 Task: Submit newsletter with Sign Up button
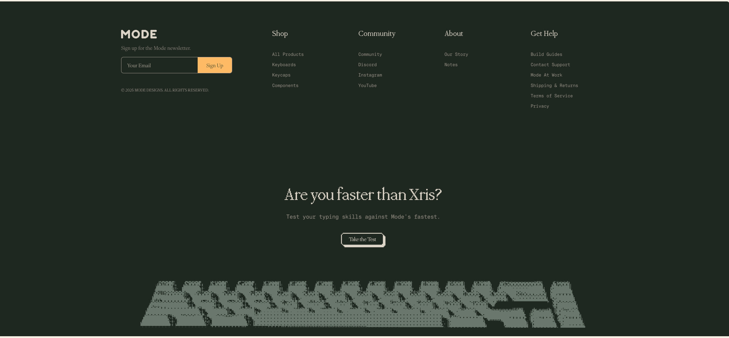coord(215,65)
